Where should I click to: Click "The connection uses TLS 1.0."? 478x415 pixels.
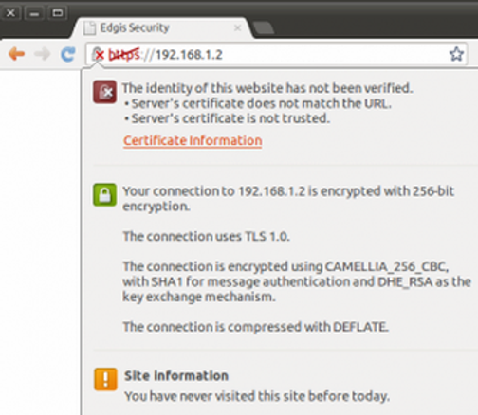(x=206, y=236)
